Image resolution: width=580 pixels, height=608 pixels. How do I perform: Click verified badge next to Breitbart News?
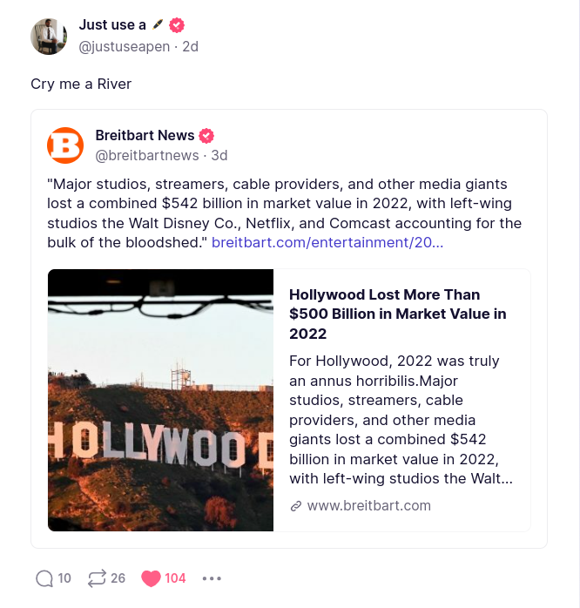click(x=206, y=136)
